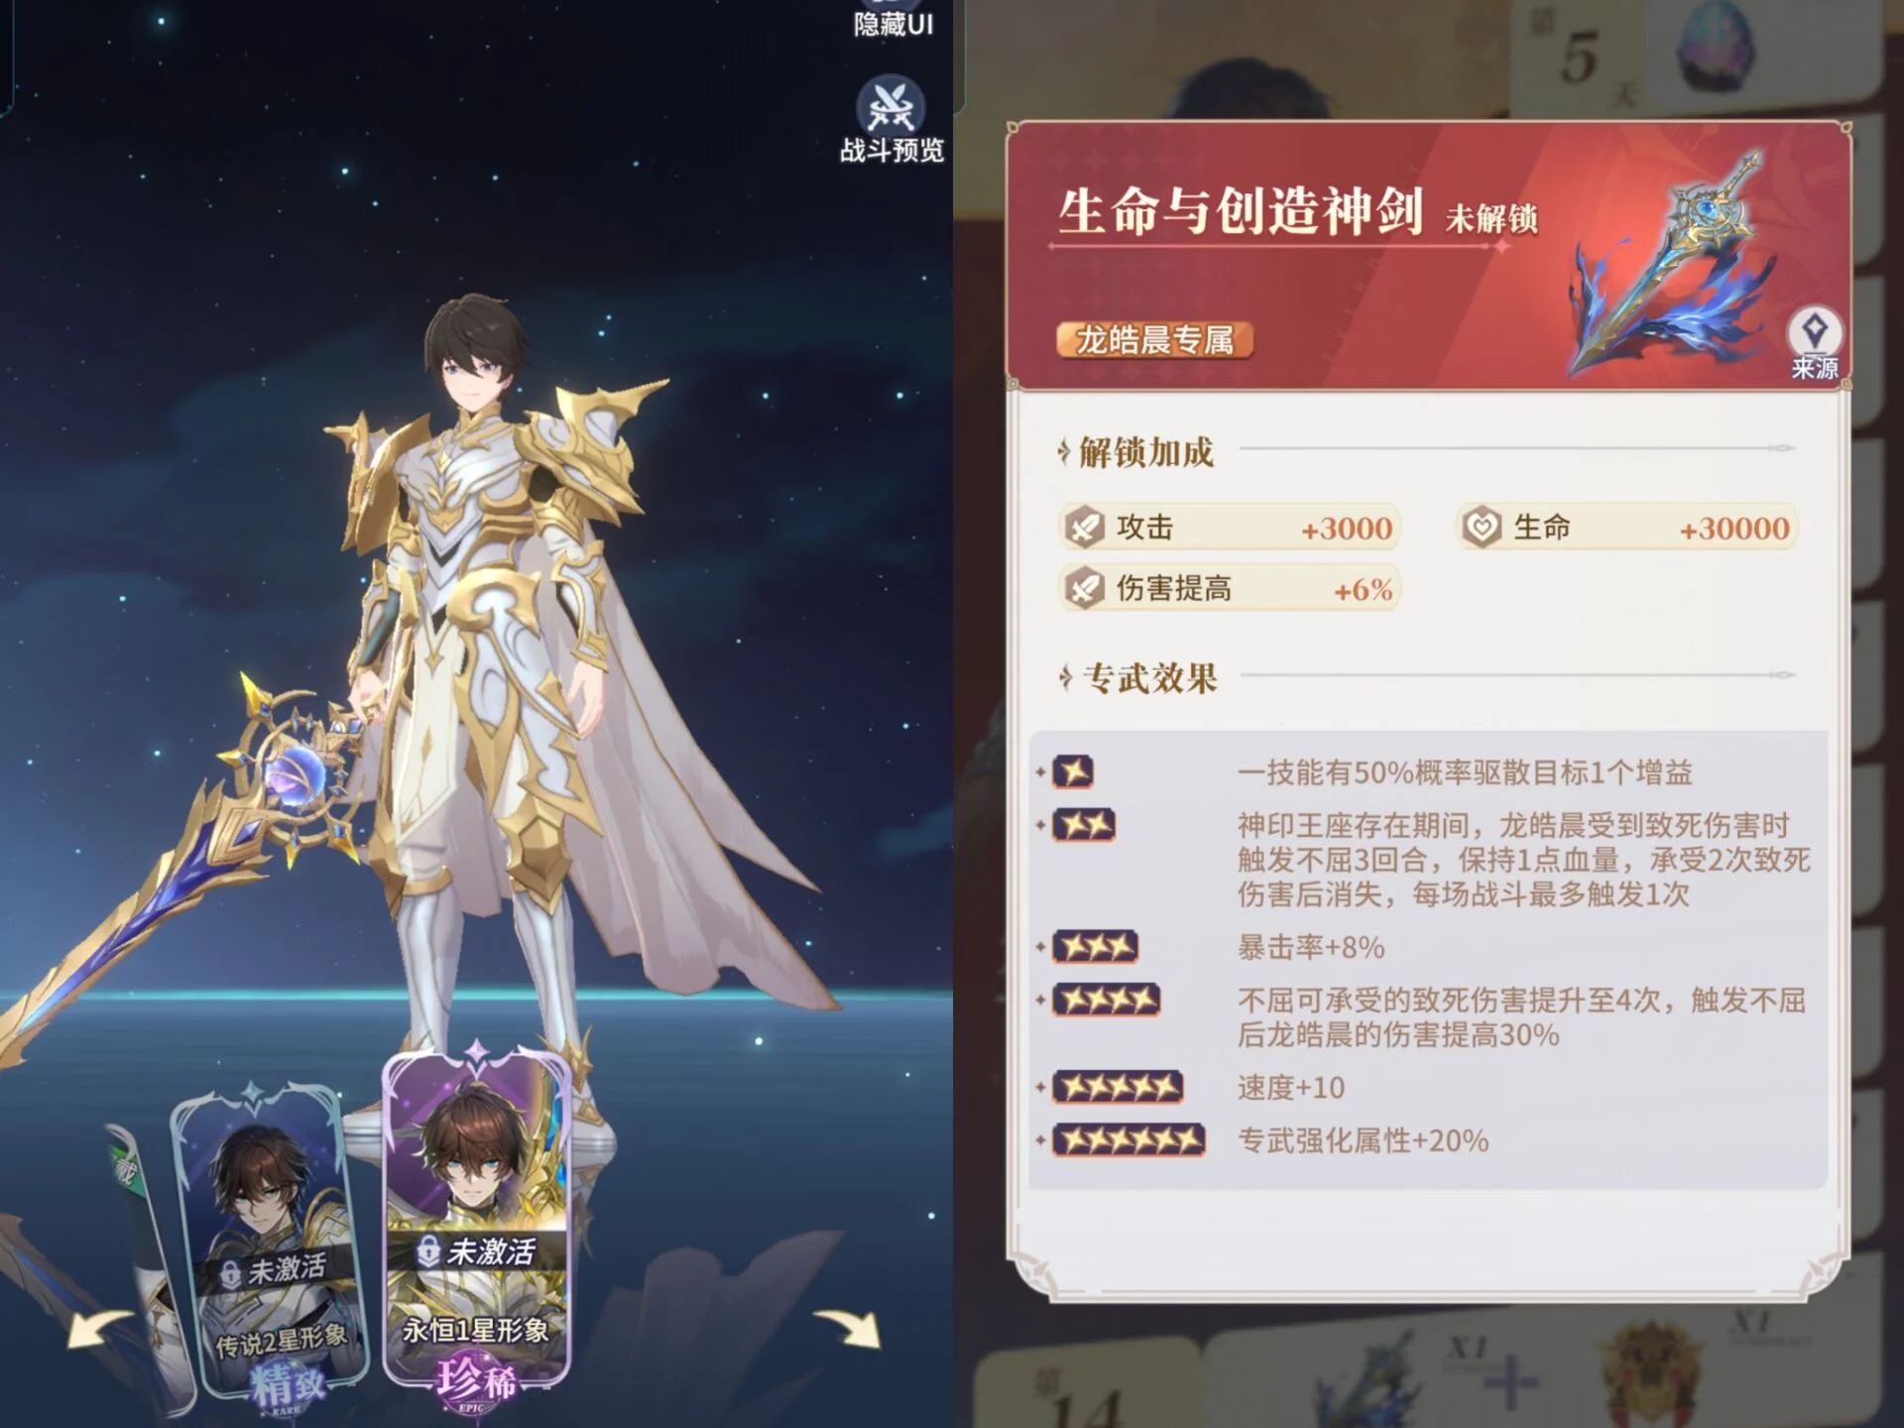Select the five-star 速度 effect badge
1904x1428 pixels.
click(1118, 1088)
